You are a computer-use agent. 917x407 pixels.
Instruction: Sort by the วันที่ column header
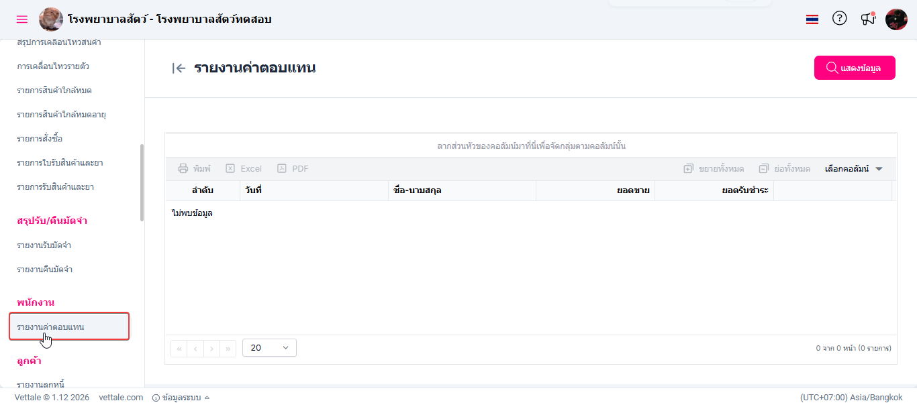click(314, 190)
